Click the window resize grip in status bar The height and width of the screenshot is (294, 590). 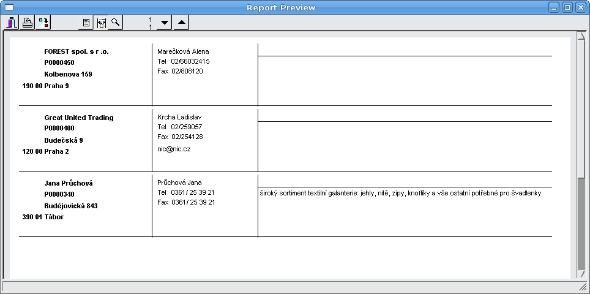[583, 287]
